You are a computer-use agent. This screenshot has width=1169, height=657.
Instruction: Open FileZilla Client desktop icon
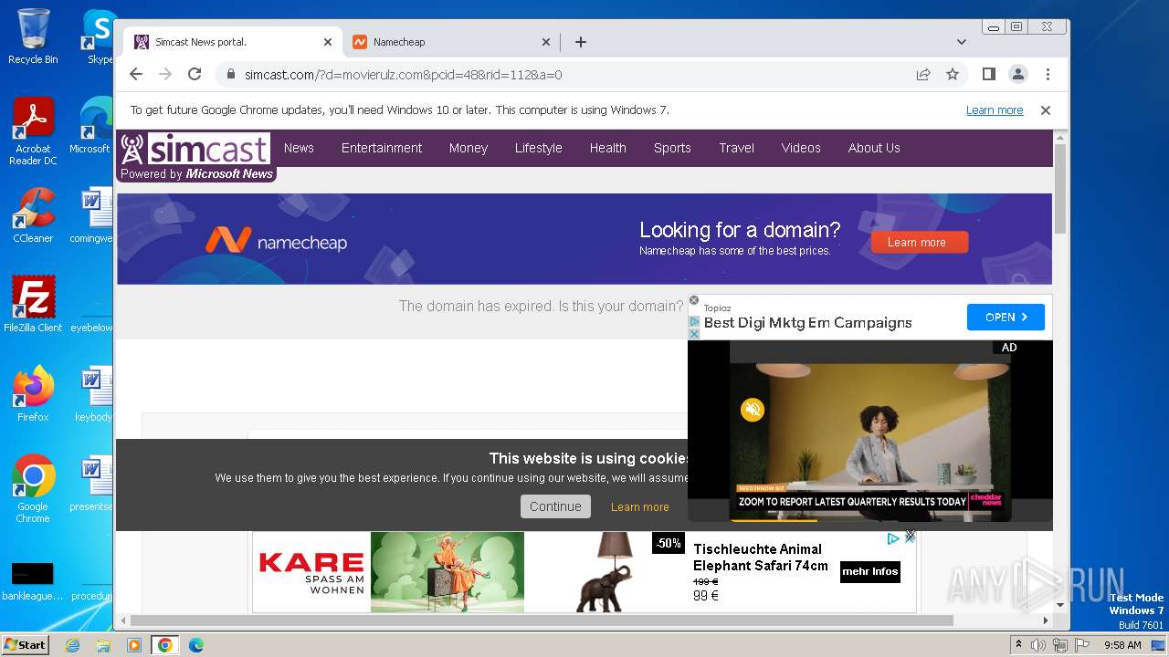pyautogui.click(x=33, y=305)
